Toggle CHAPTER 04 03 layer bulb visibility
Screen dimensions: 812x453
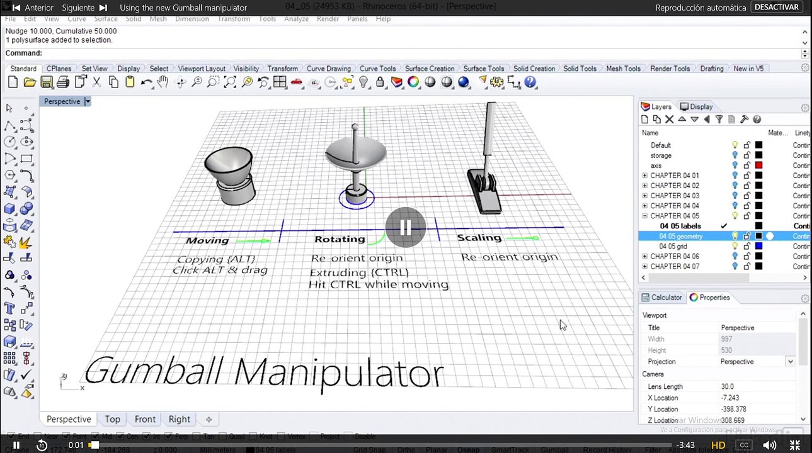735,196
